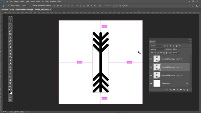Toggle lock all layer attributes
Screen dimensions: 201x113
click(x=166, y=53)
